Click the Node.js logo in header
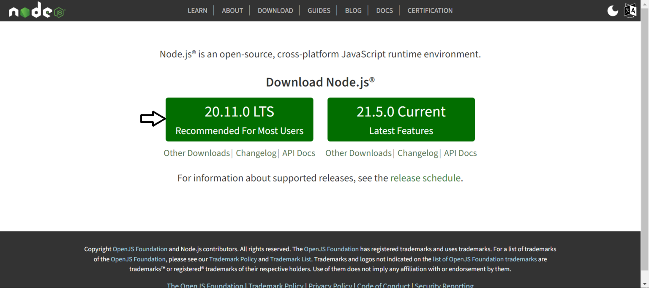649x288 pixels. click(x=37, y=10)
